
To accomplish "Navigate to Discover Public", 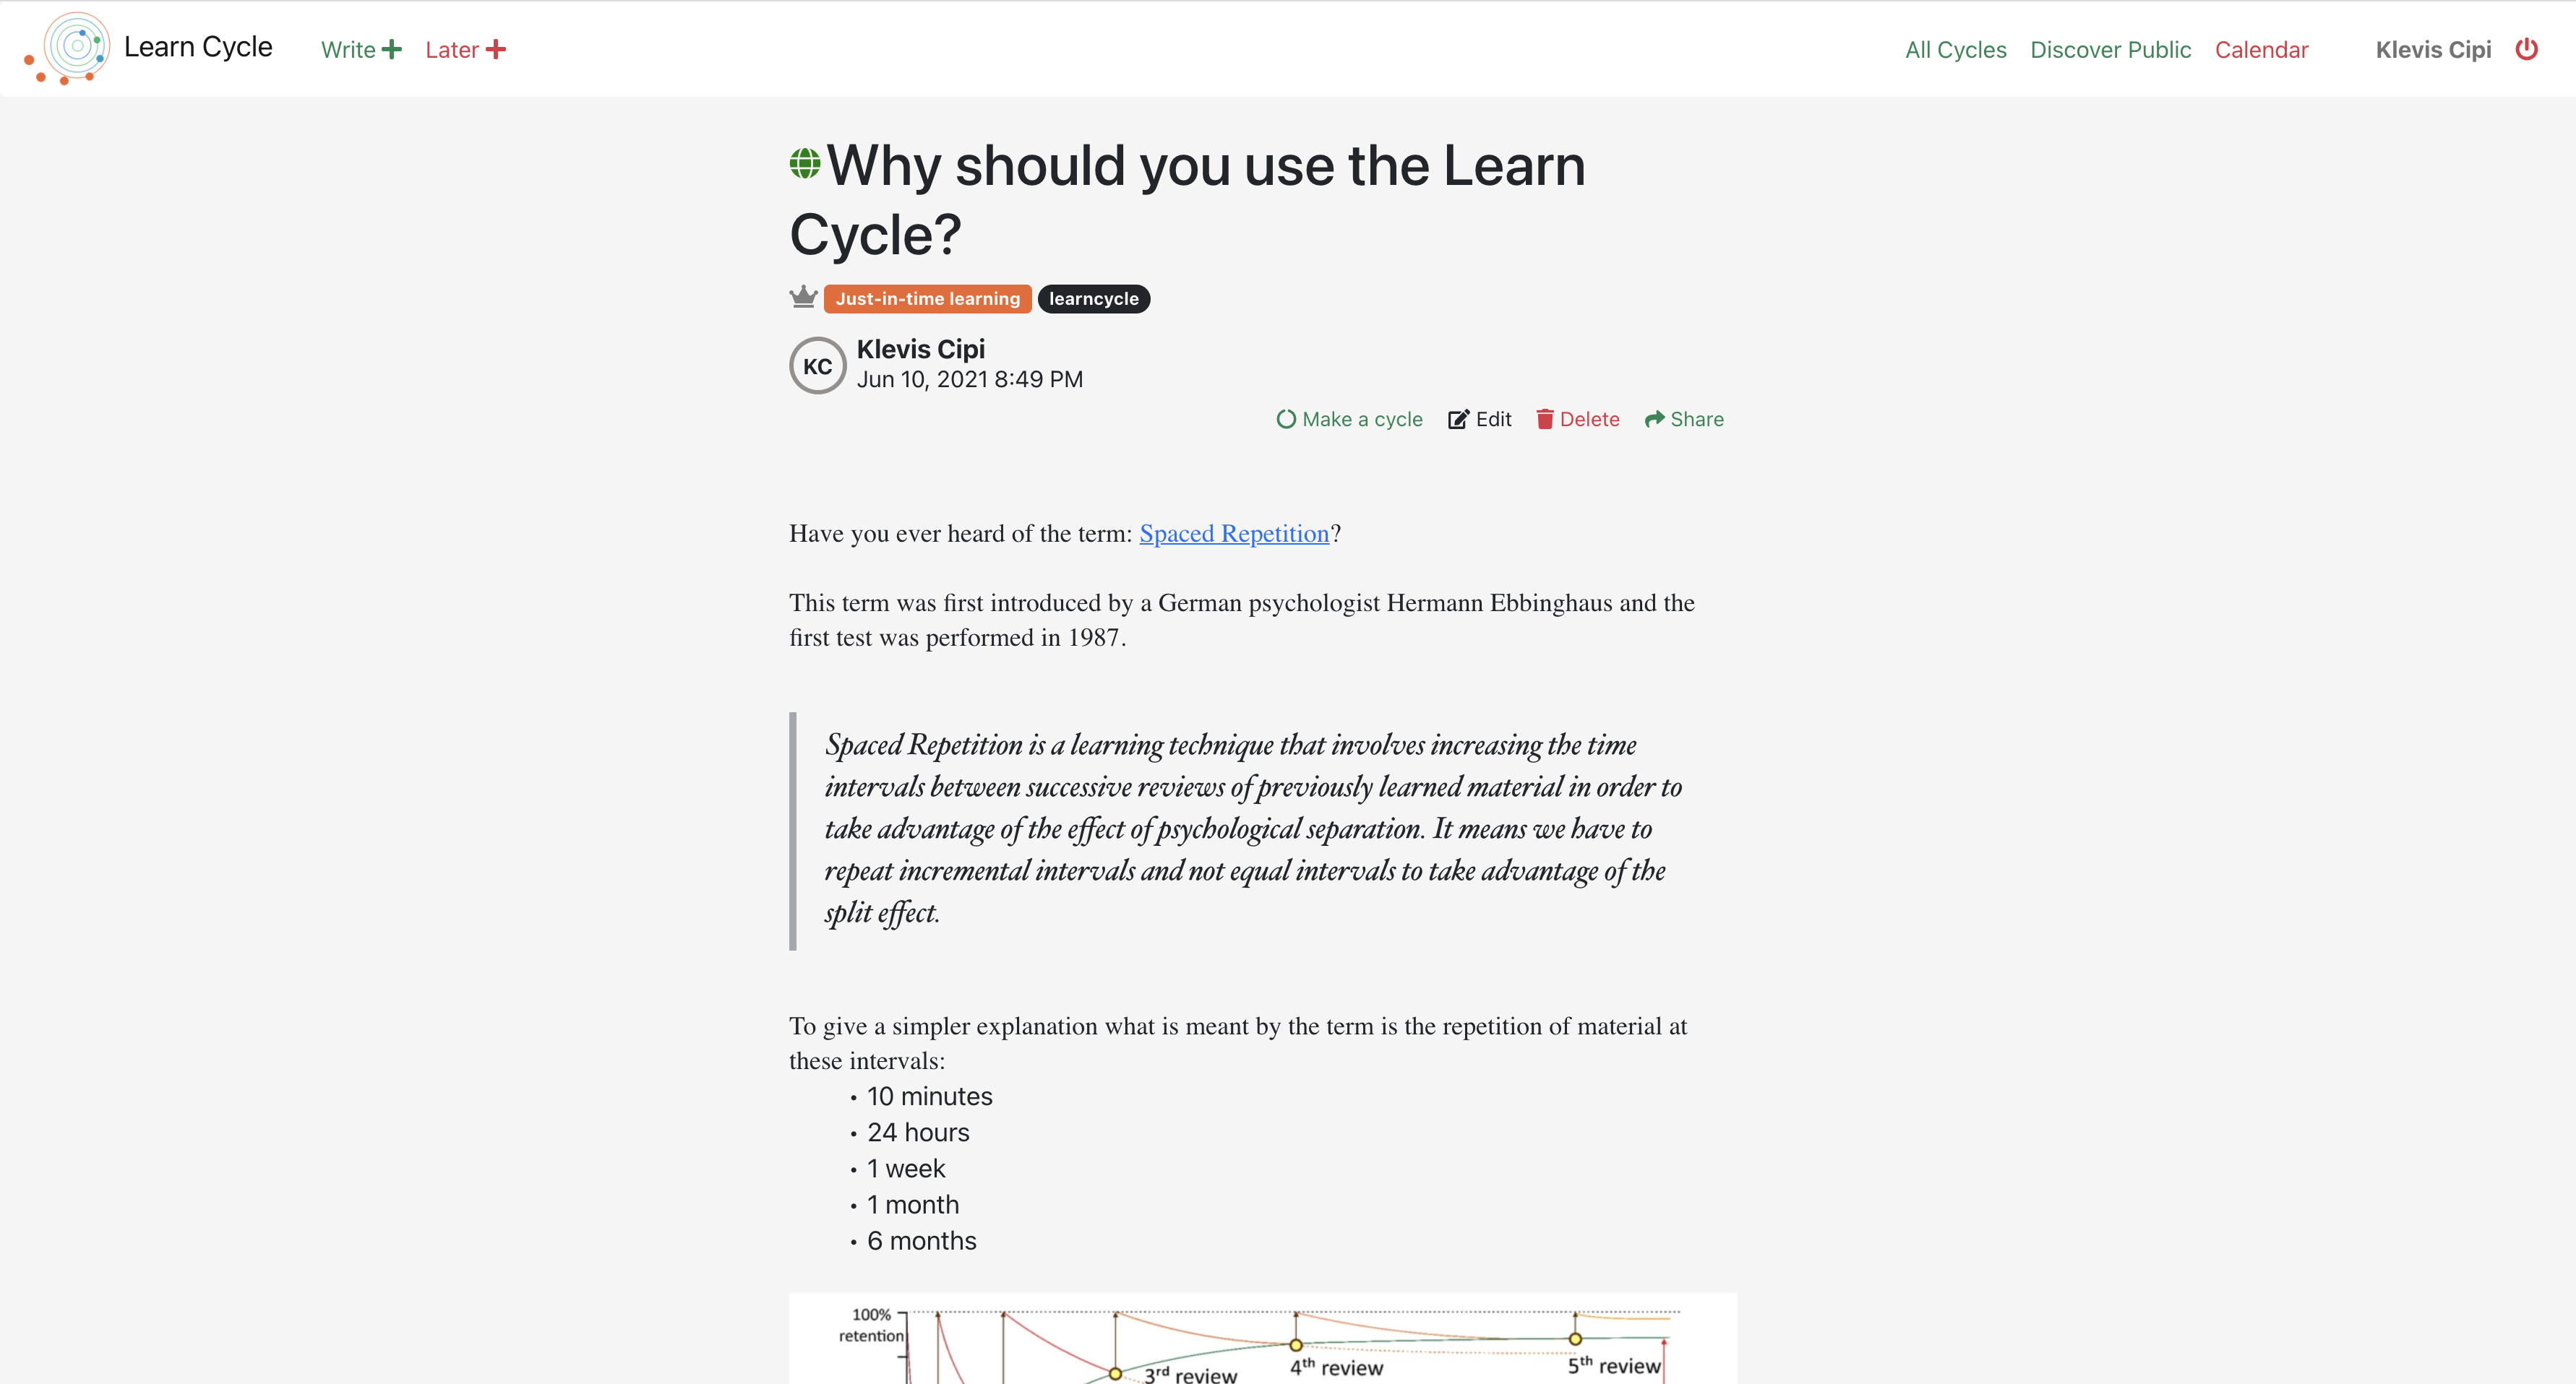I will [2110, 49].
